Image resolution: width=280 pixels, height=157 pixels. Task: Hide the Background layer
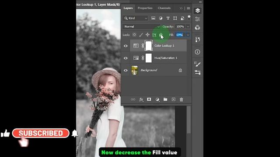click(126, 70)
